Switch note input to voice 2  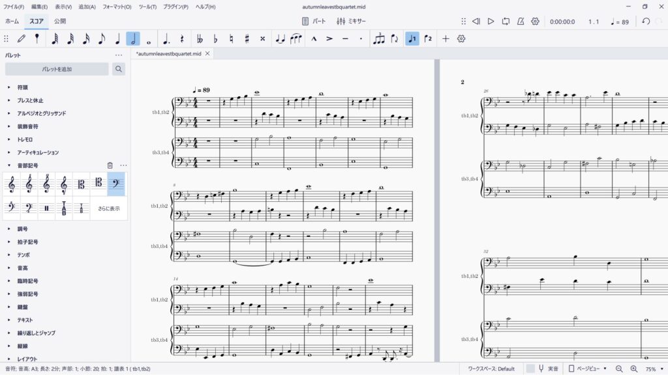point(428,39)
